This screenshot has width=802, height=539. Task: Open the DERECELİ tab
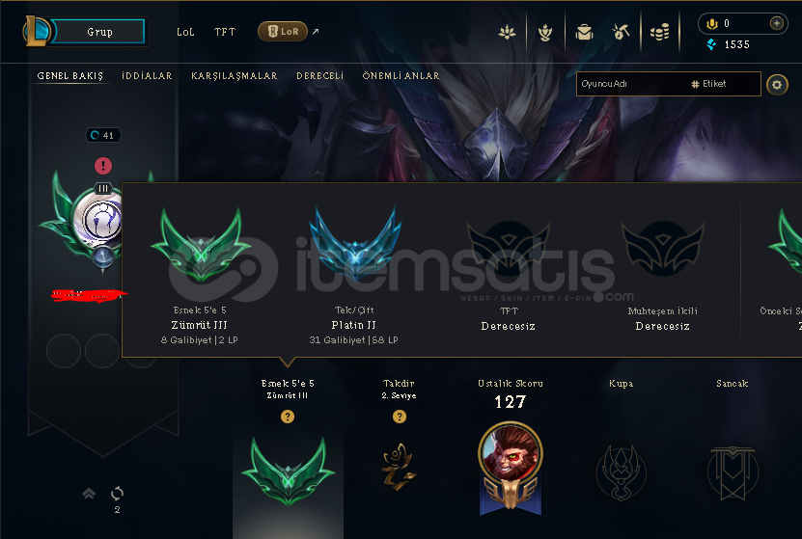click(320, 75)
